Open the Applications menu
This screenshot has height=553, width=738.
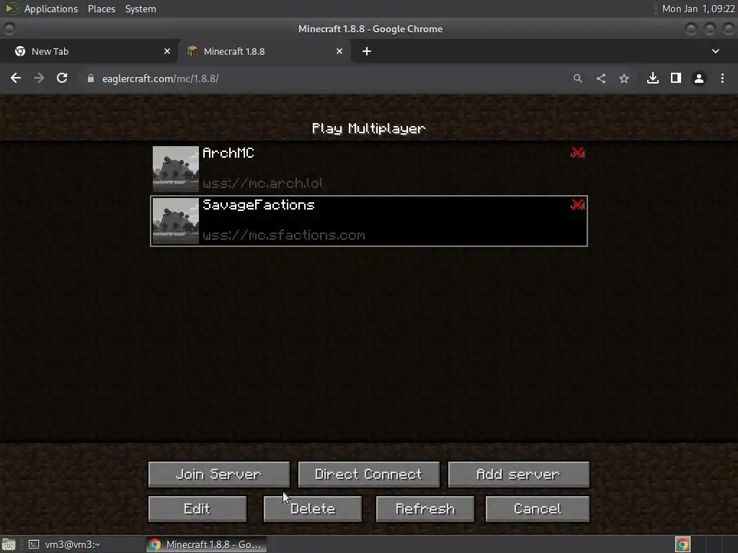point(51,9)
